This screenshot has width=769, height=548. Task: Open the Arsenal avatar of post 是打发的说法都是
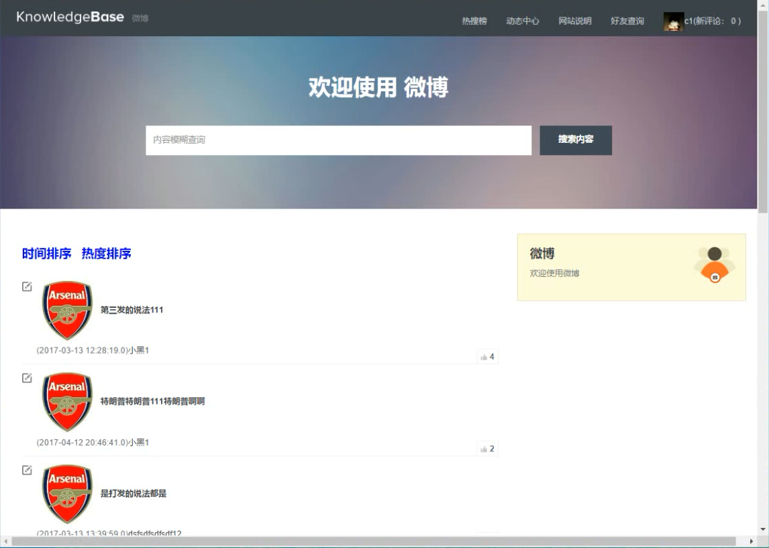(67, 494)
